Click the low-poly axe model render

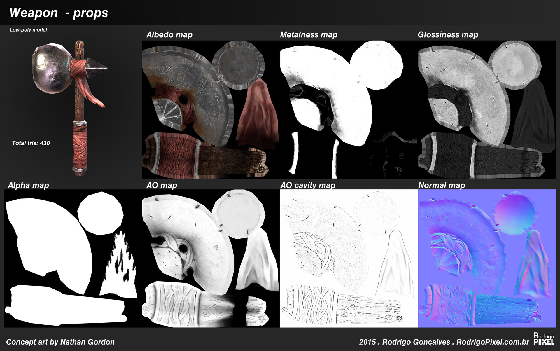(x=70, y=108)
